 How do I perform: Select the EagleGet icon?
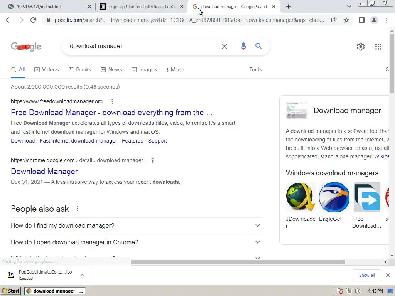pos(334,197)
